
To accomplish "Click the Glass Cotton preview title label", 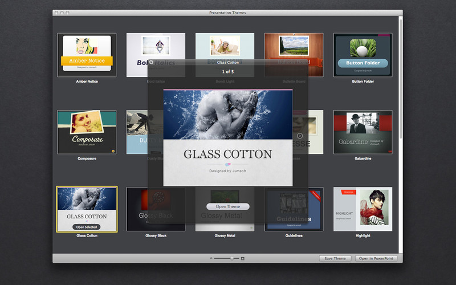I will tap(227, 62).
